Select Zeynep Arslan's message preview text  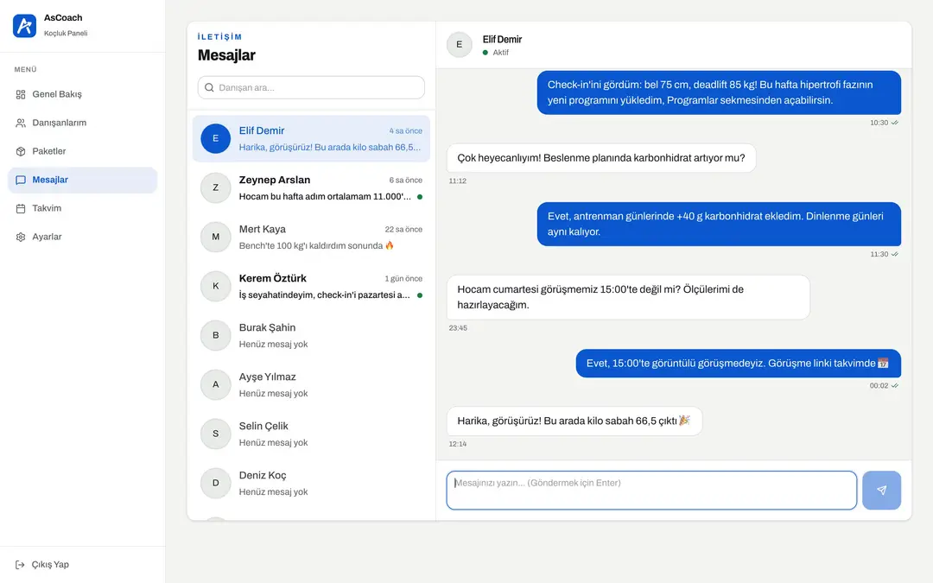[325, 197]
